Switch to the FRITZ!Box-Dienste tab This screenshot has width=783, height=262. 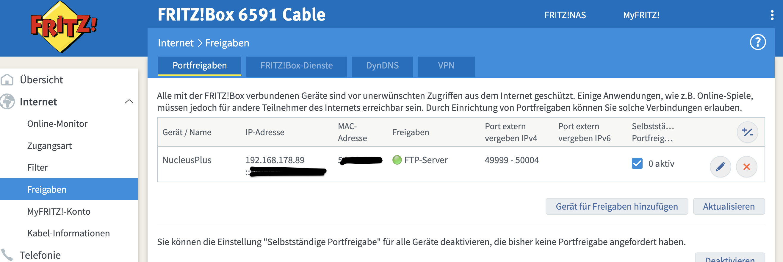pos(296,66)
